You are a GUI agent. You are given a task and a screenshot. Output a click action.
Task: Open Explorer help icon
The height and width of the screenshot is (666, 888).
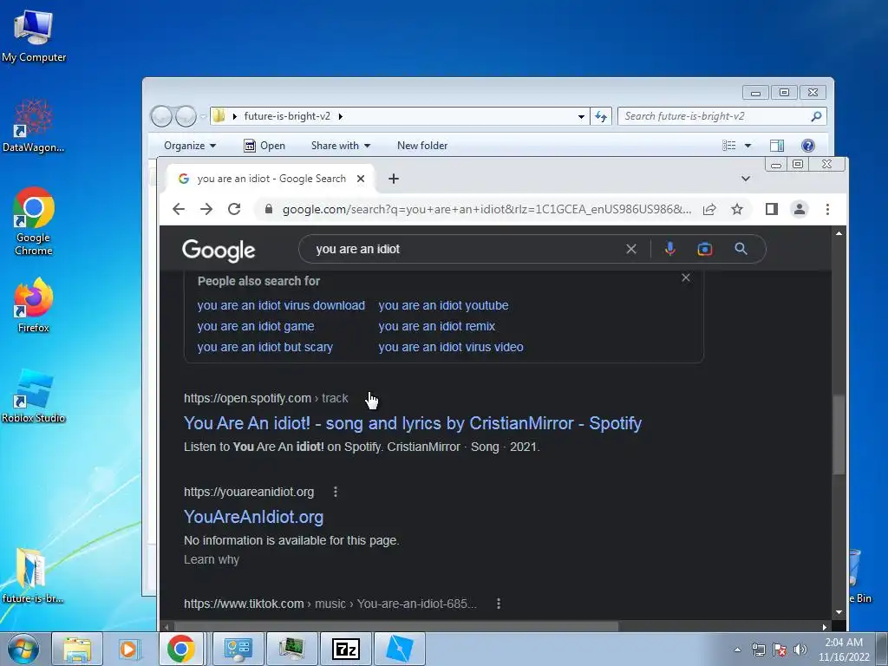click(x=808, y=146)
